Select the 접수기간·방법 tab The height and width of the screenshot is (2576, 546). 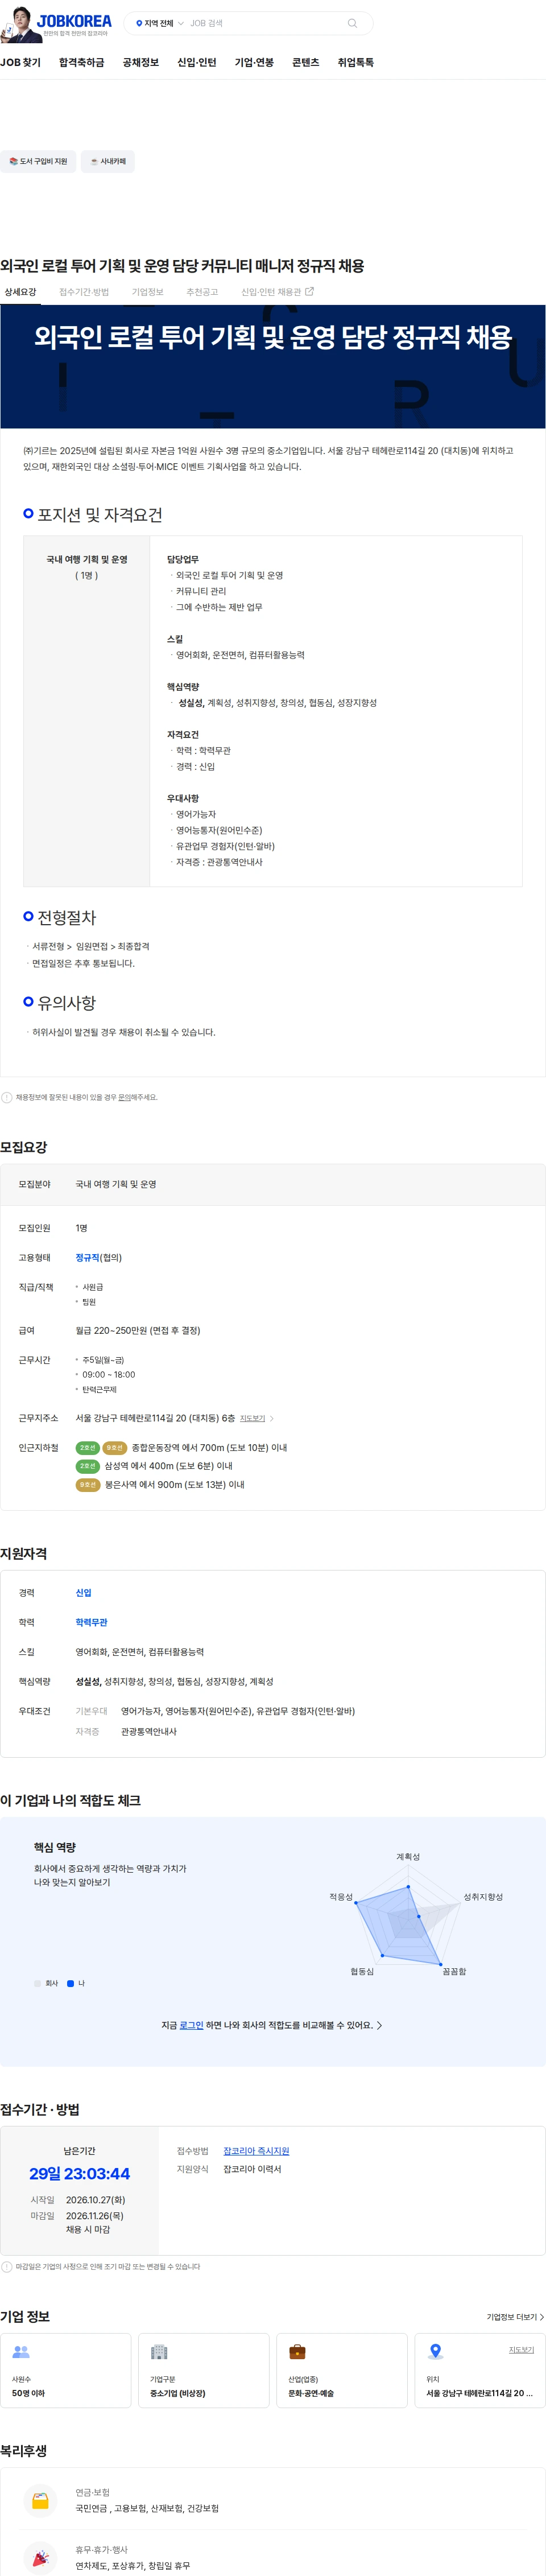tap(84, 292)
